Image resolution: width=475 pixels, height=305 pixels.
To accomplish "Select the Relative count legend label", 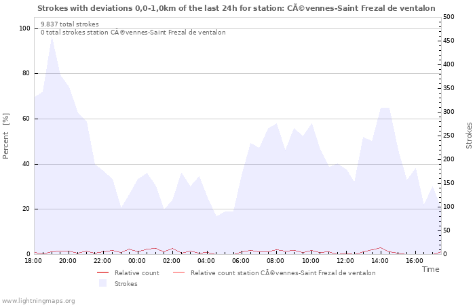I will pyautogui.click(x=136, y=273).
